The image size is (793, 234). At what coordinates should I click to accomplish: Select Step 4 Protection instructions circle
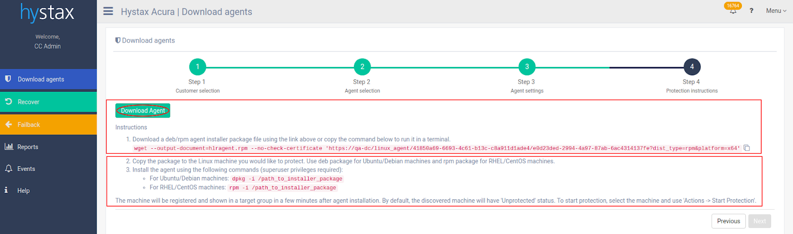(x=692, y=67)
